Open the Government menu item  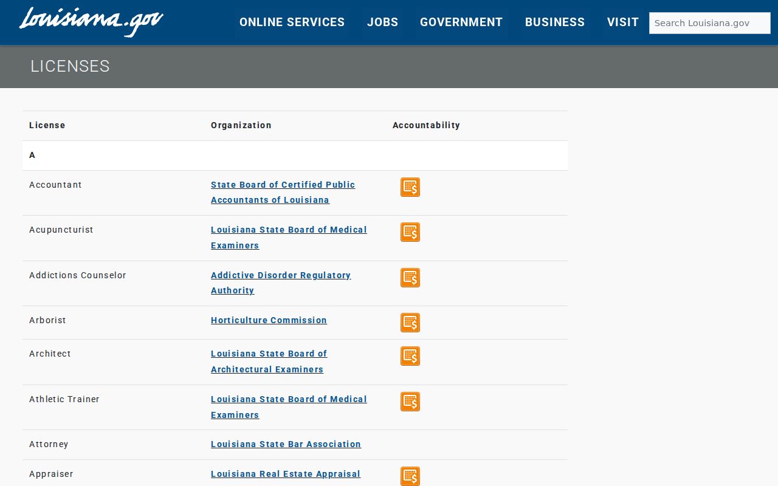click(x=461, y=22)
